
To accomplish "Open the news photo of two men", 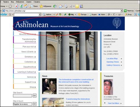I will click(49, 86).
